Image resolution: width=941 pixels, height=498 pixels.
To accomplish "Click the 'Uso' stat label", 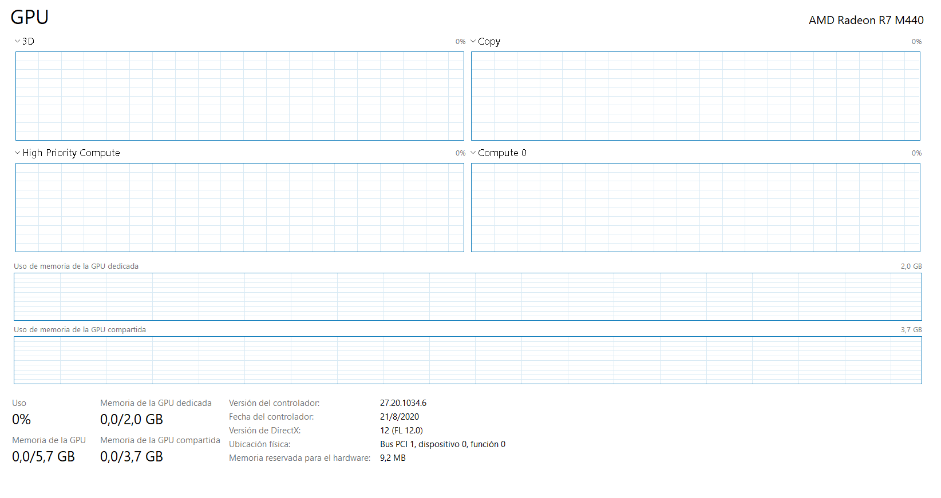I will pos(19,403).
